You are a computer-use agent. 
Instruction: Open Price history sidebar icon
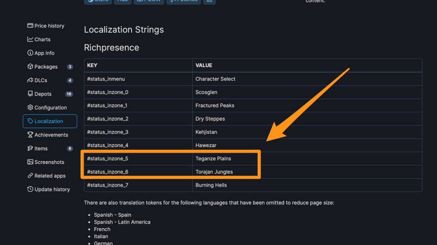point(30,26)
